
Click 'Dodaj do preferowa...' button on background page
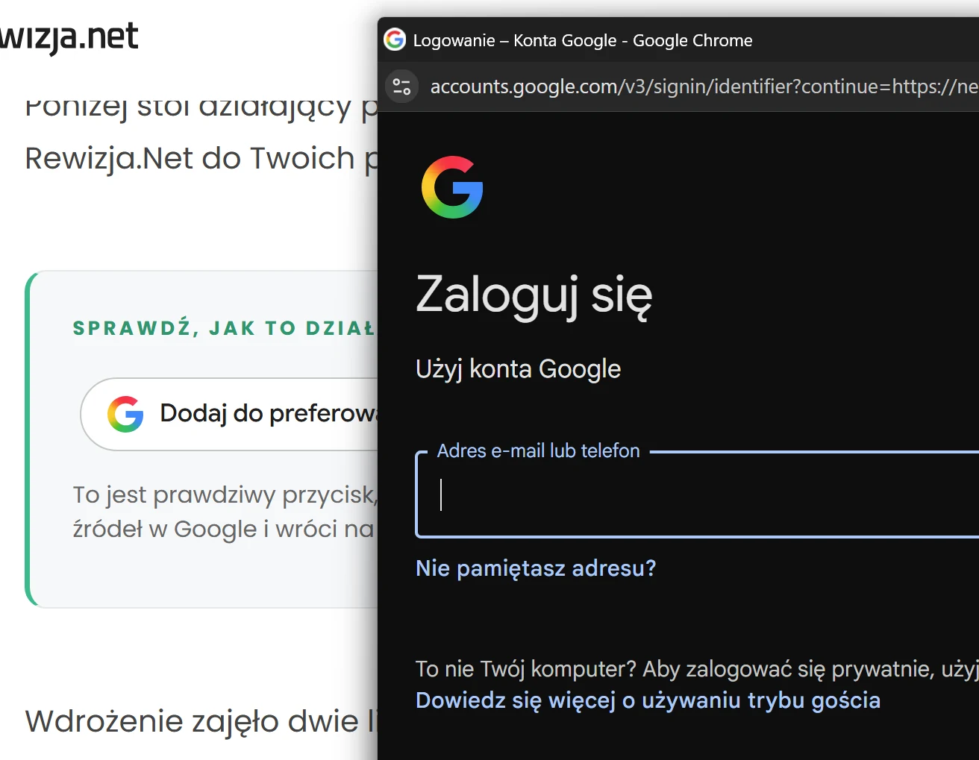[x=230, y=414]
